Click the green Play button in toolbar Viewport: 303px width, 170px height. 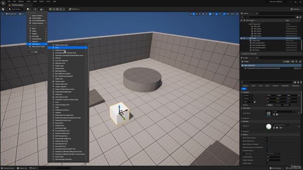tap(51, 9)
